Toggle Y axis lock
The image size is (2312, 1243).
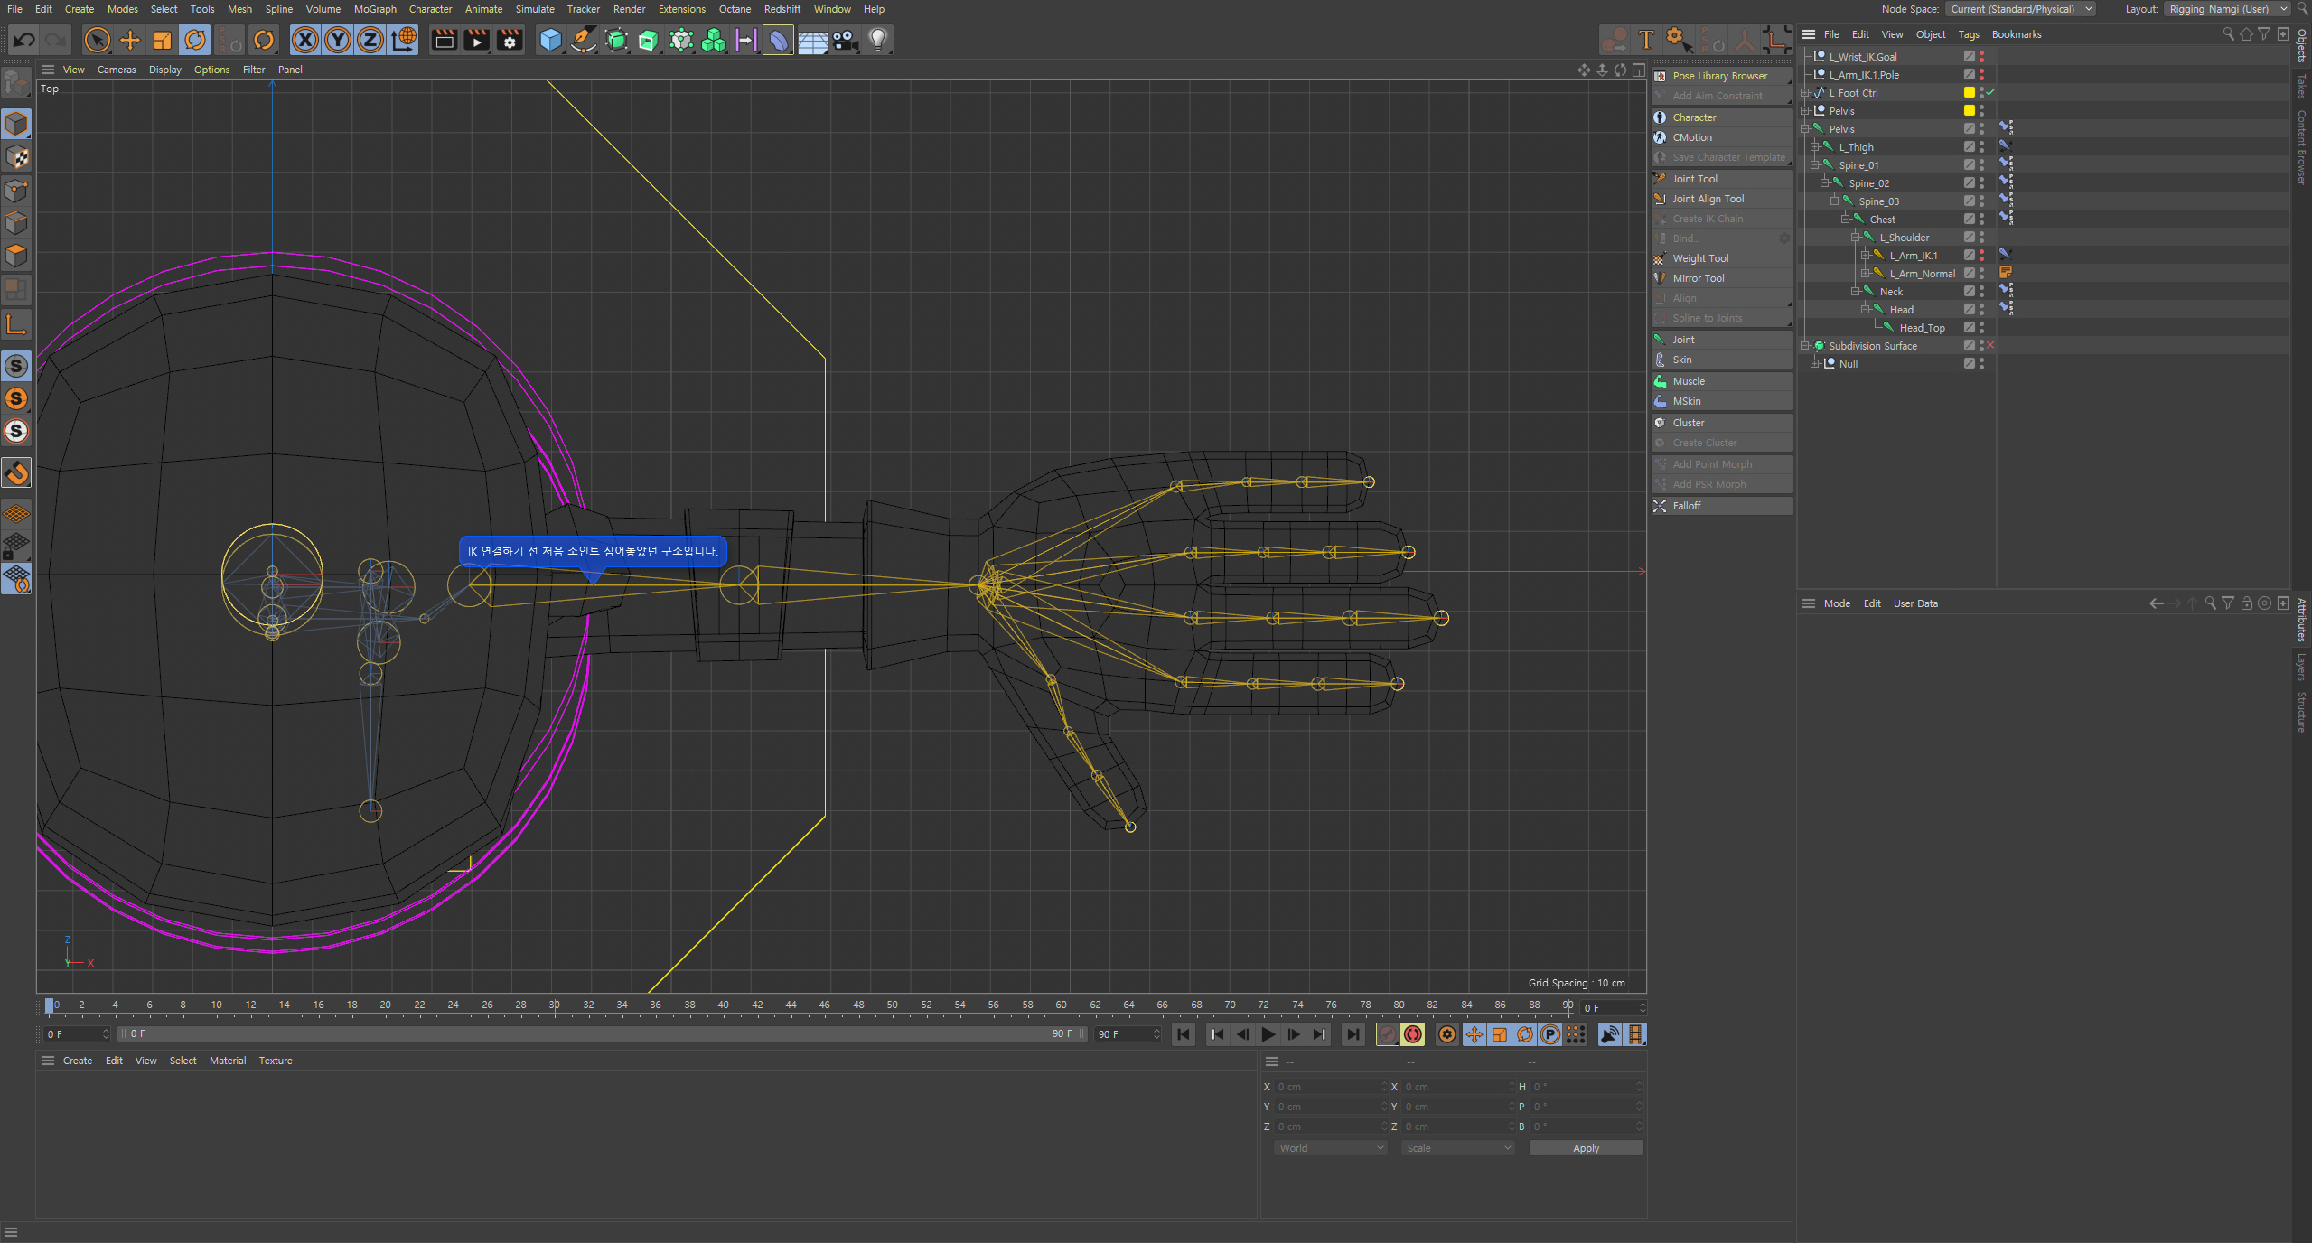pyautogui.click(x=338, y=40)
